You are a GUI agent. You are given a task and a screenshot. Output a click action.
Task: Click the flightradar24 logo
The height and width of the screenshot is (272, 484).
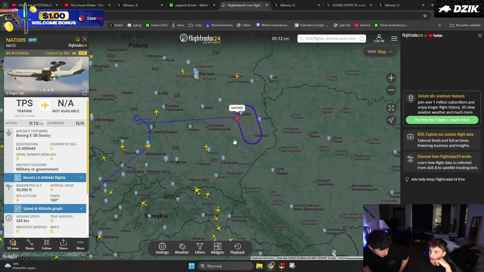click(200, 39)
